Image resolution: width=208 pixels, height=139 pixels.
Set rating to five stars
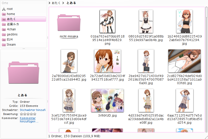tap(35, 114)
